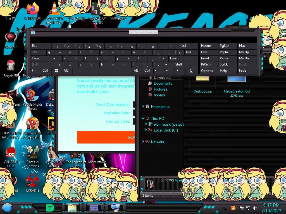Expand the Local Disk (C:) node
This screenshot has height=214, width=286.
point(146,130)
